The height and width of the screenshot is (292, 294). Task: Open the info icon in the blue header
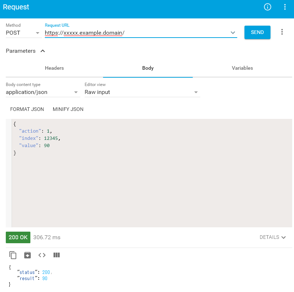click(x=267, y=7)
